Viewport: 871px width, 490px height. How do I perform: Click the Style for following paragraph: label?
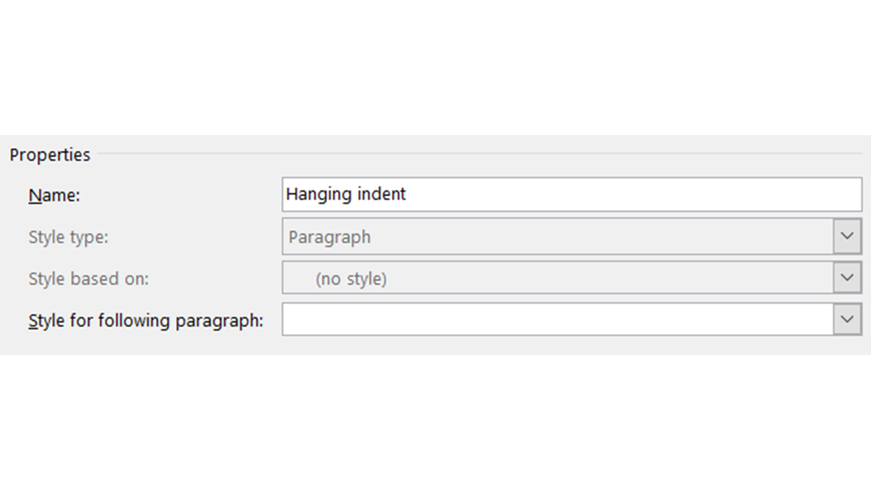coord(145,321)
